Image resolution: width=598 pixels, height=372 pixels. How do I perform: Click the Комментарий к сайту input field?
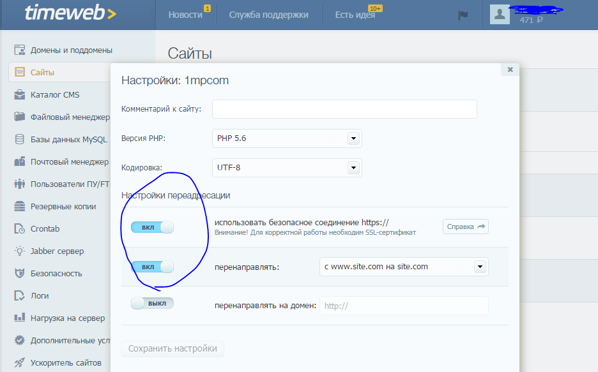(x=344, y=109)
